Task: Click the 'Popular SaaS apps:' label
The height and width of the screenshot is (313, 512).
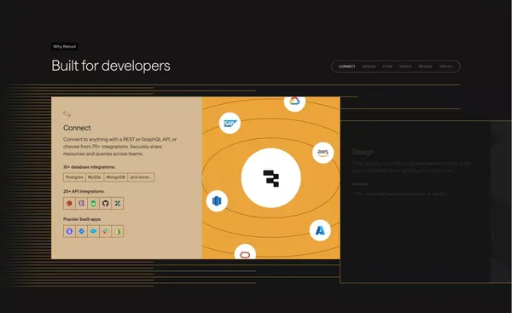Action: click(x=82, y=219)
